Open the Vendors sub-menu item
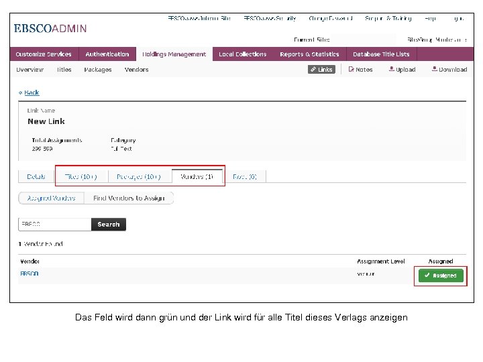The height and width of the screenshot is (362, 483). point(136,70)
